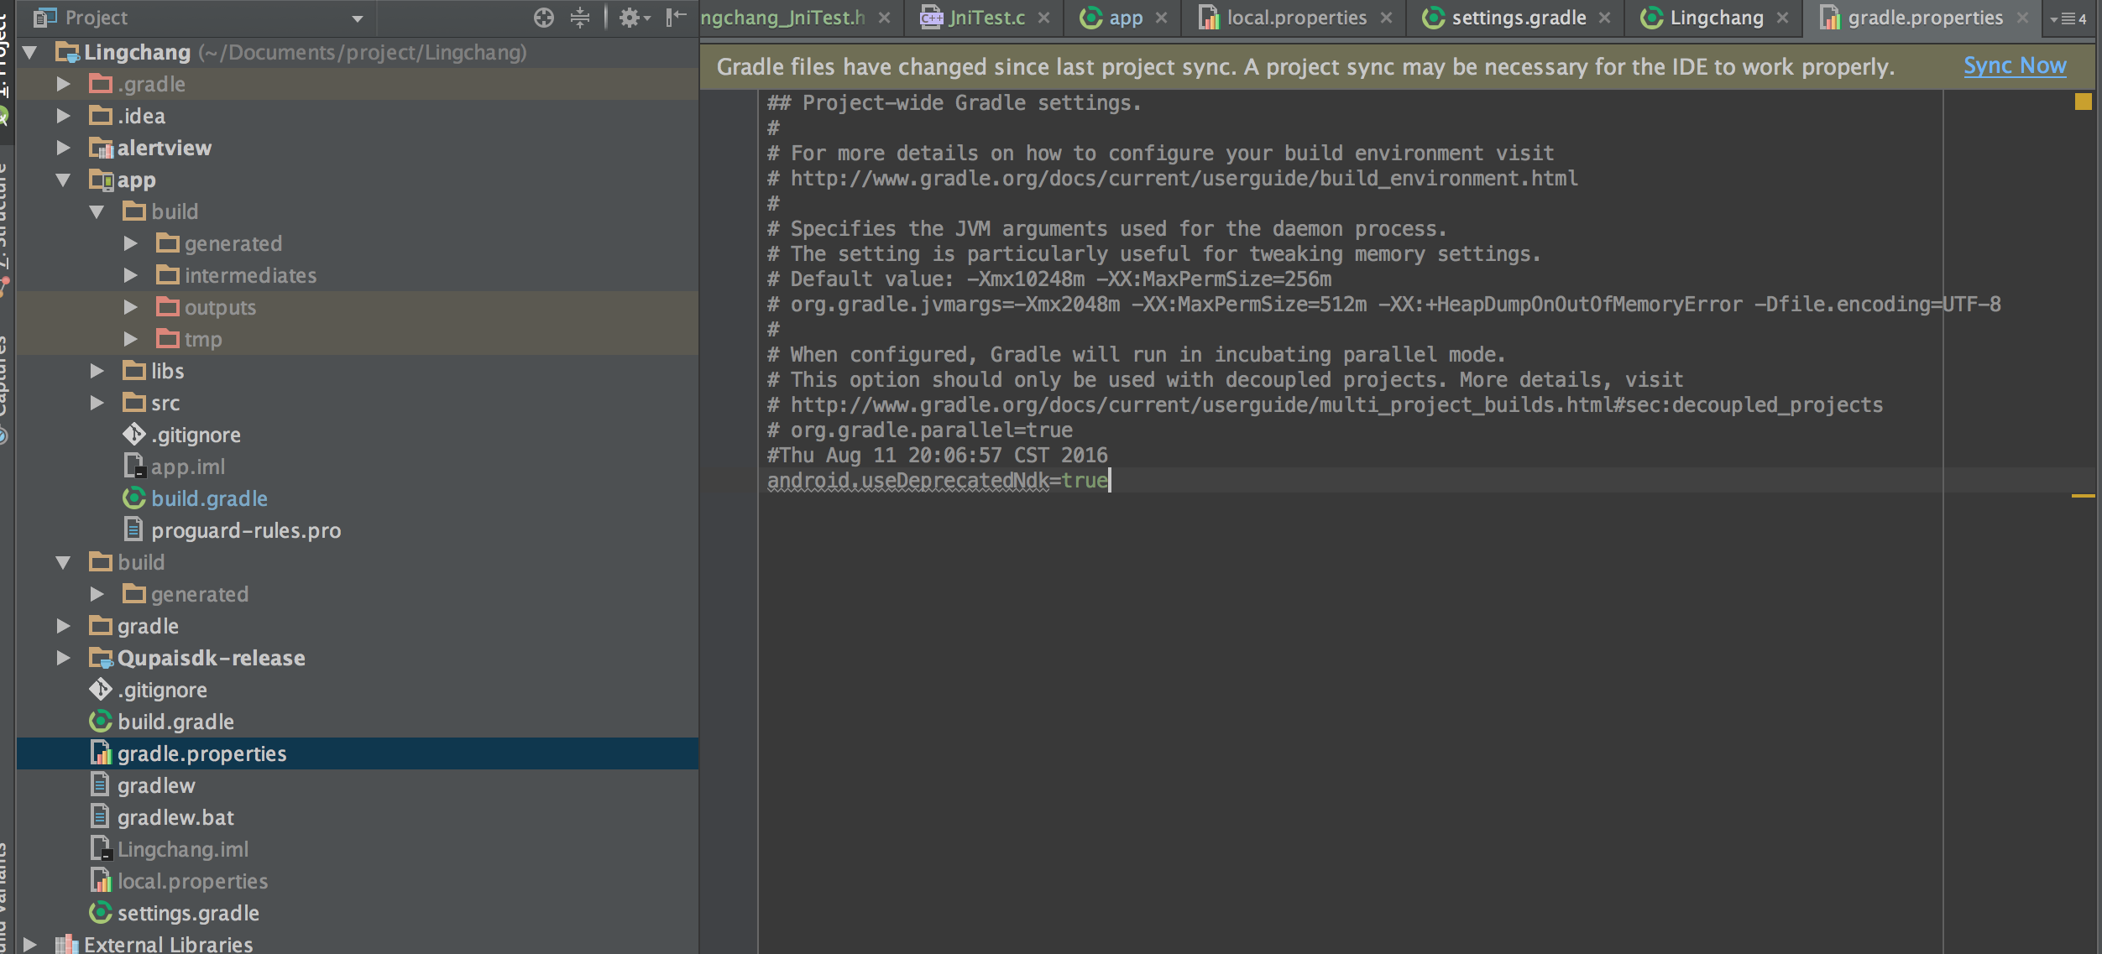
Task: Click the External Libraries icon
Action: click(67, 944)
